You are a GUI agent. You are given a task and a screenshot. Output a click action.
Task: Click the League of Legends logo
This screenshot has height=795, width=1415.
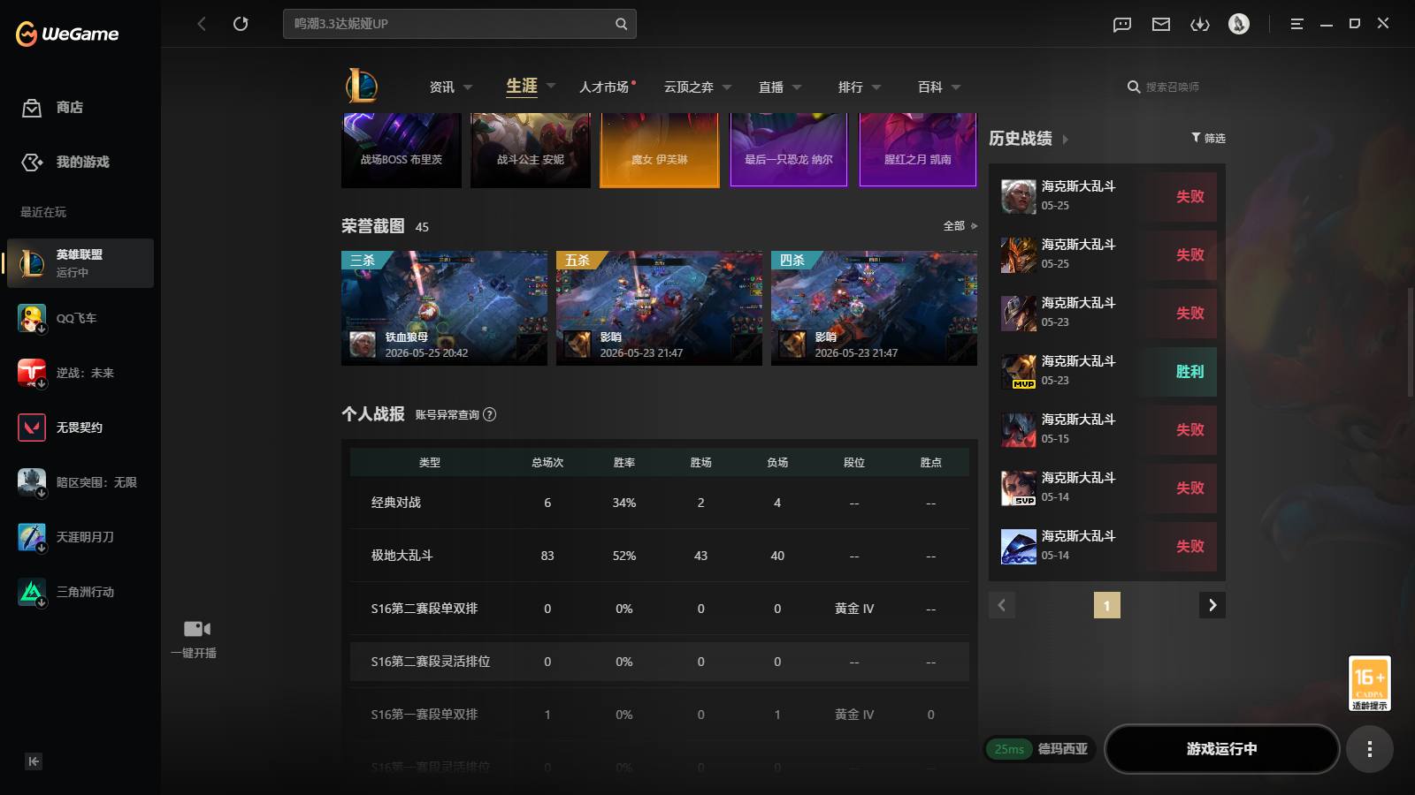tap(361, 86)
